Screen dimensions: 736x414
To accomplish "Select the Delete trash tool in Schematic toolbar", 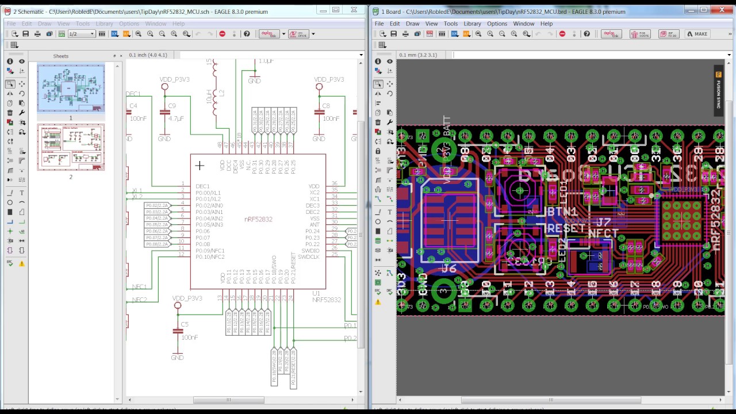I will (10, 113).
